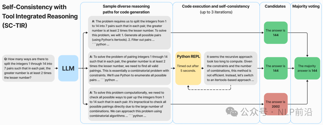Click third answer box about combinatorial algorithms
This screenshot has height=125, width=323.
point(129,104)
